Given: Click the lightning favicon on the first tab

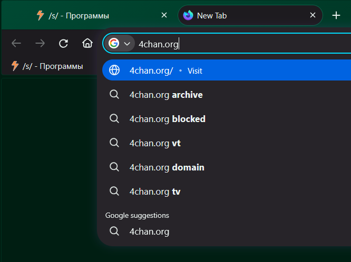Looking at the screenshot, I should (40, 15).
